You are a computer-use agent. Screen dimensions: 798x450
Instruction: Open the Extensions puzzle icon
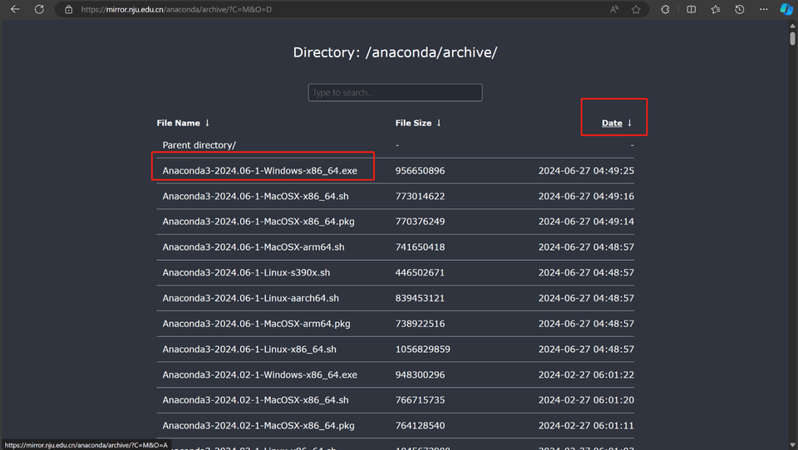(x=665, y=10)
